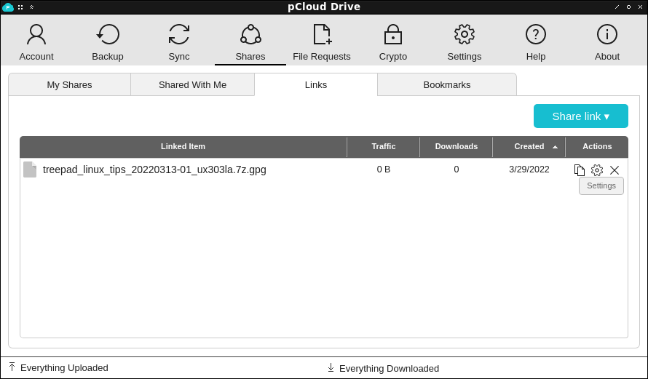
Task: Open the Account section
Action: pyautogui.click(x=36, y=42)
